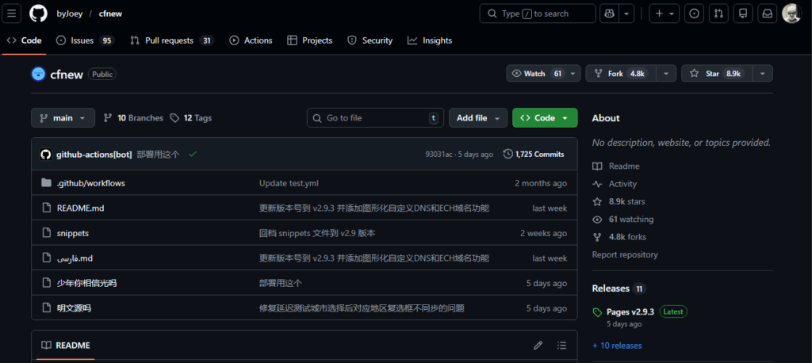812x363 pixels.
Task: Open the '+ 10 releases' link
Action: point(617,346)
